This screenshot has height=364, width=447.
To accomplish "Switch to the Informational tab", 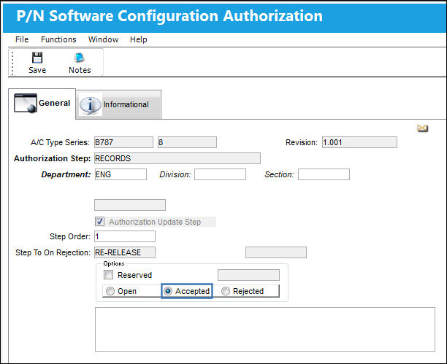I will [x=118, y=105].
